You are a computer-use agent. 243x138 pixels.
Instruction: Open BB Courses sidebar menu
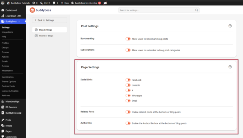pos(13,107)
